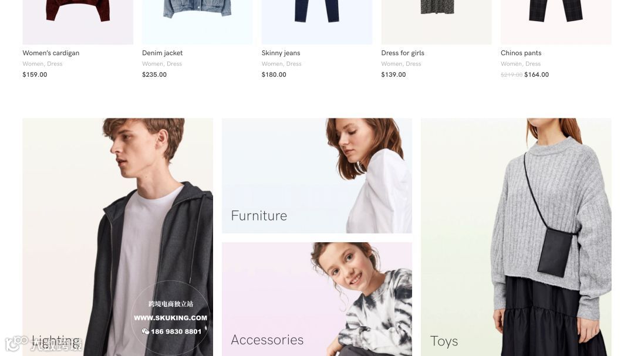Click the Denim jacket product image

[x=197, y=22]
